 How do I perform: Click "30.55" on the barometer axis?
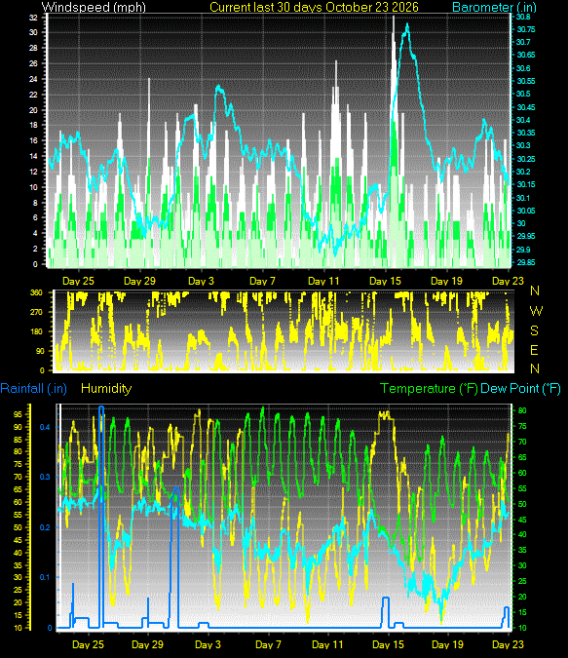pos(526,81)
